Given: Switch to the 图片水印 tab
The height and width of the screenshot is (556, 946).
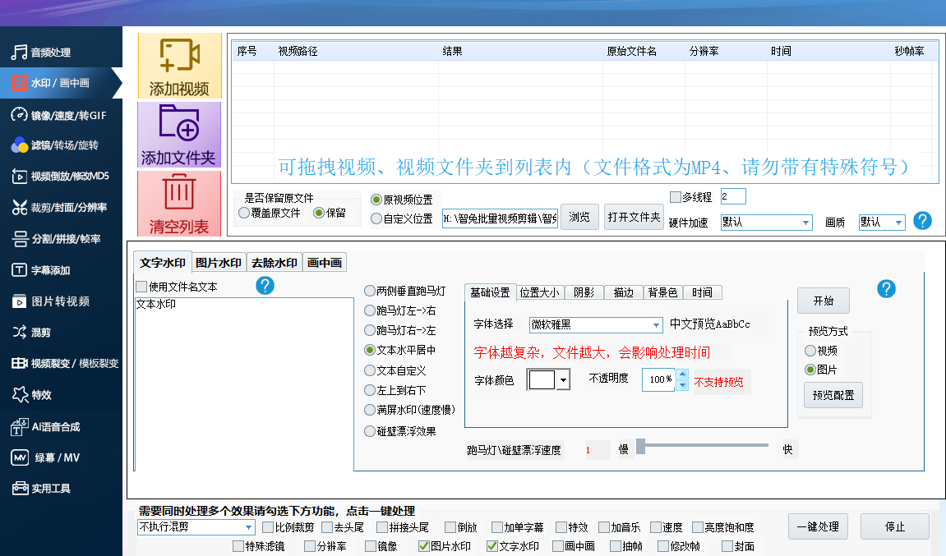Looking at the screenshot, I should point(219,263).
